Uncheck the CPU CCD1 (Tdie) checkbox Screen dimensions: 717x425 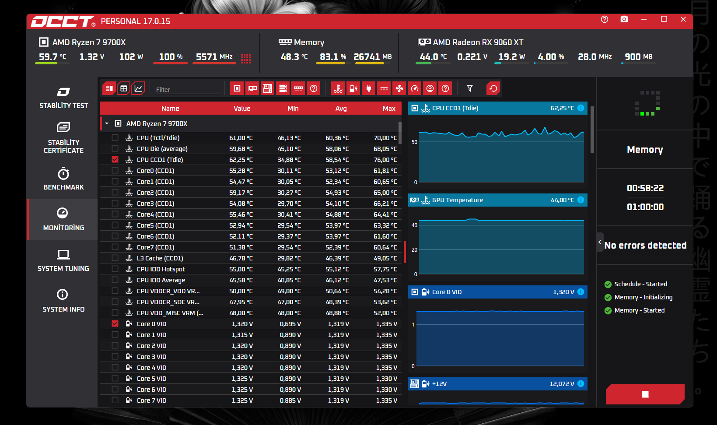coord(115,160)
